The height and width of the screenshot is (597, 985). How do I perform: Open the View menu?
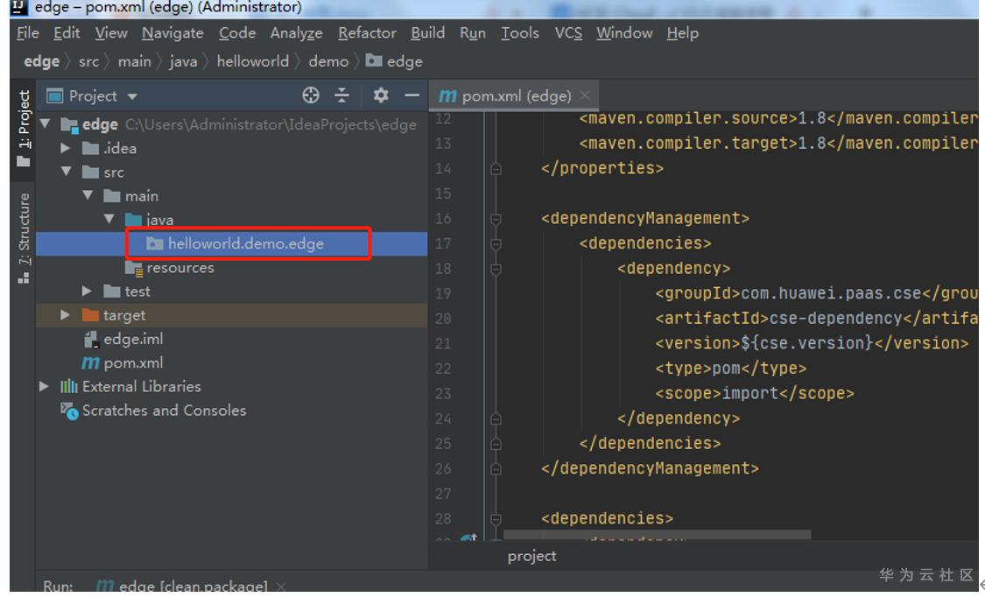coord(111,32)
